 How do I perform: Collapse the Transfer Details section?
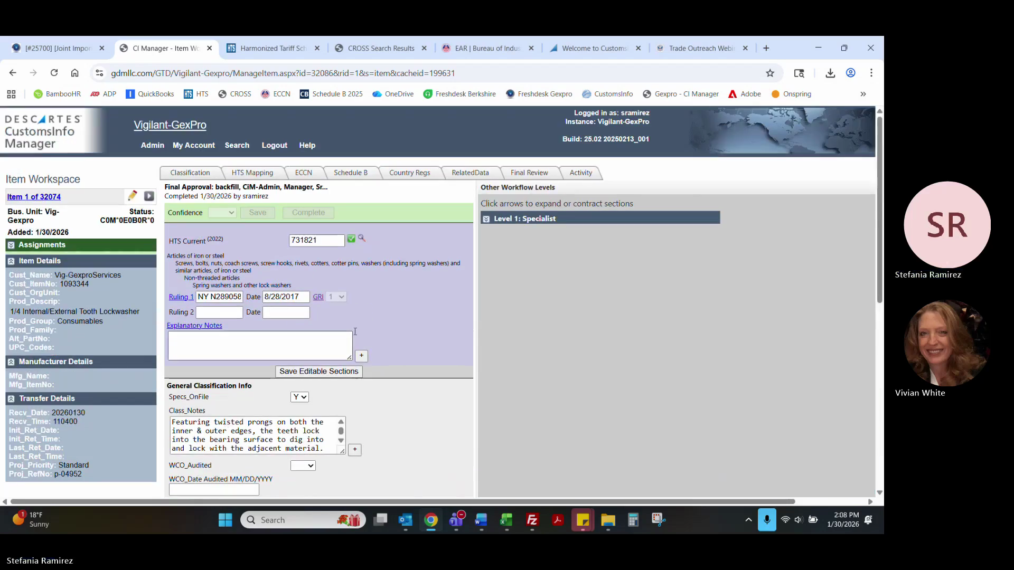(11, 398)
